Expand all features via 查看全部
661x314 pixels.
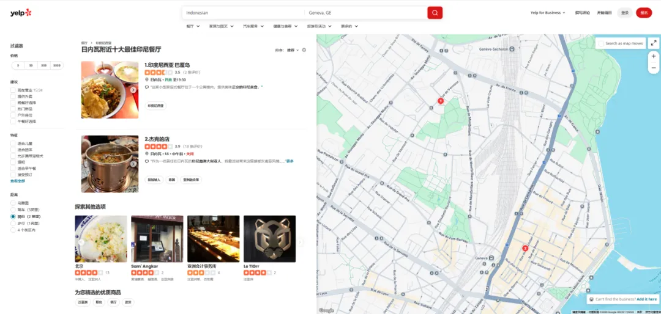(18, 181)
